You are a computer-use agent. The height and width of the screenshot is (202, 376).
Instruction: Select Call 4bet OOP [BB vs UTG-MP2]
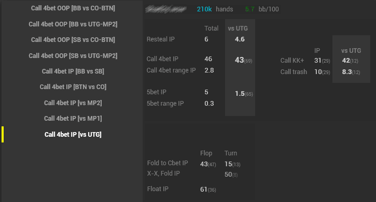tap(73, 24)
